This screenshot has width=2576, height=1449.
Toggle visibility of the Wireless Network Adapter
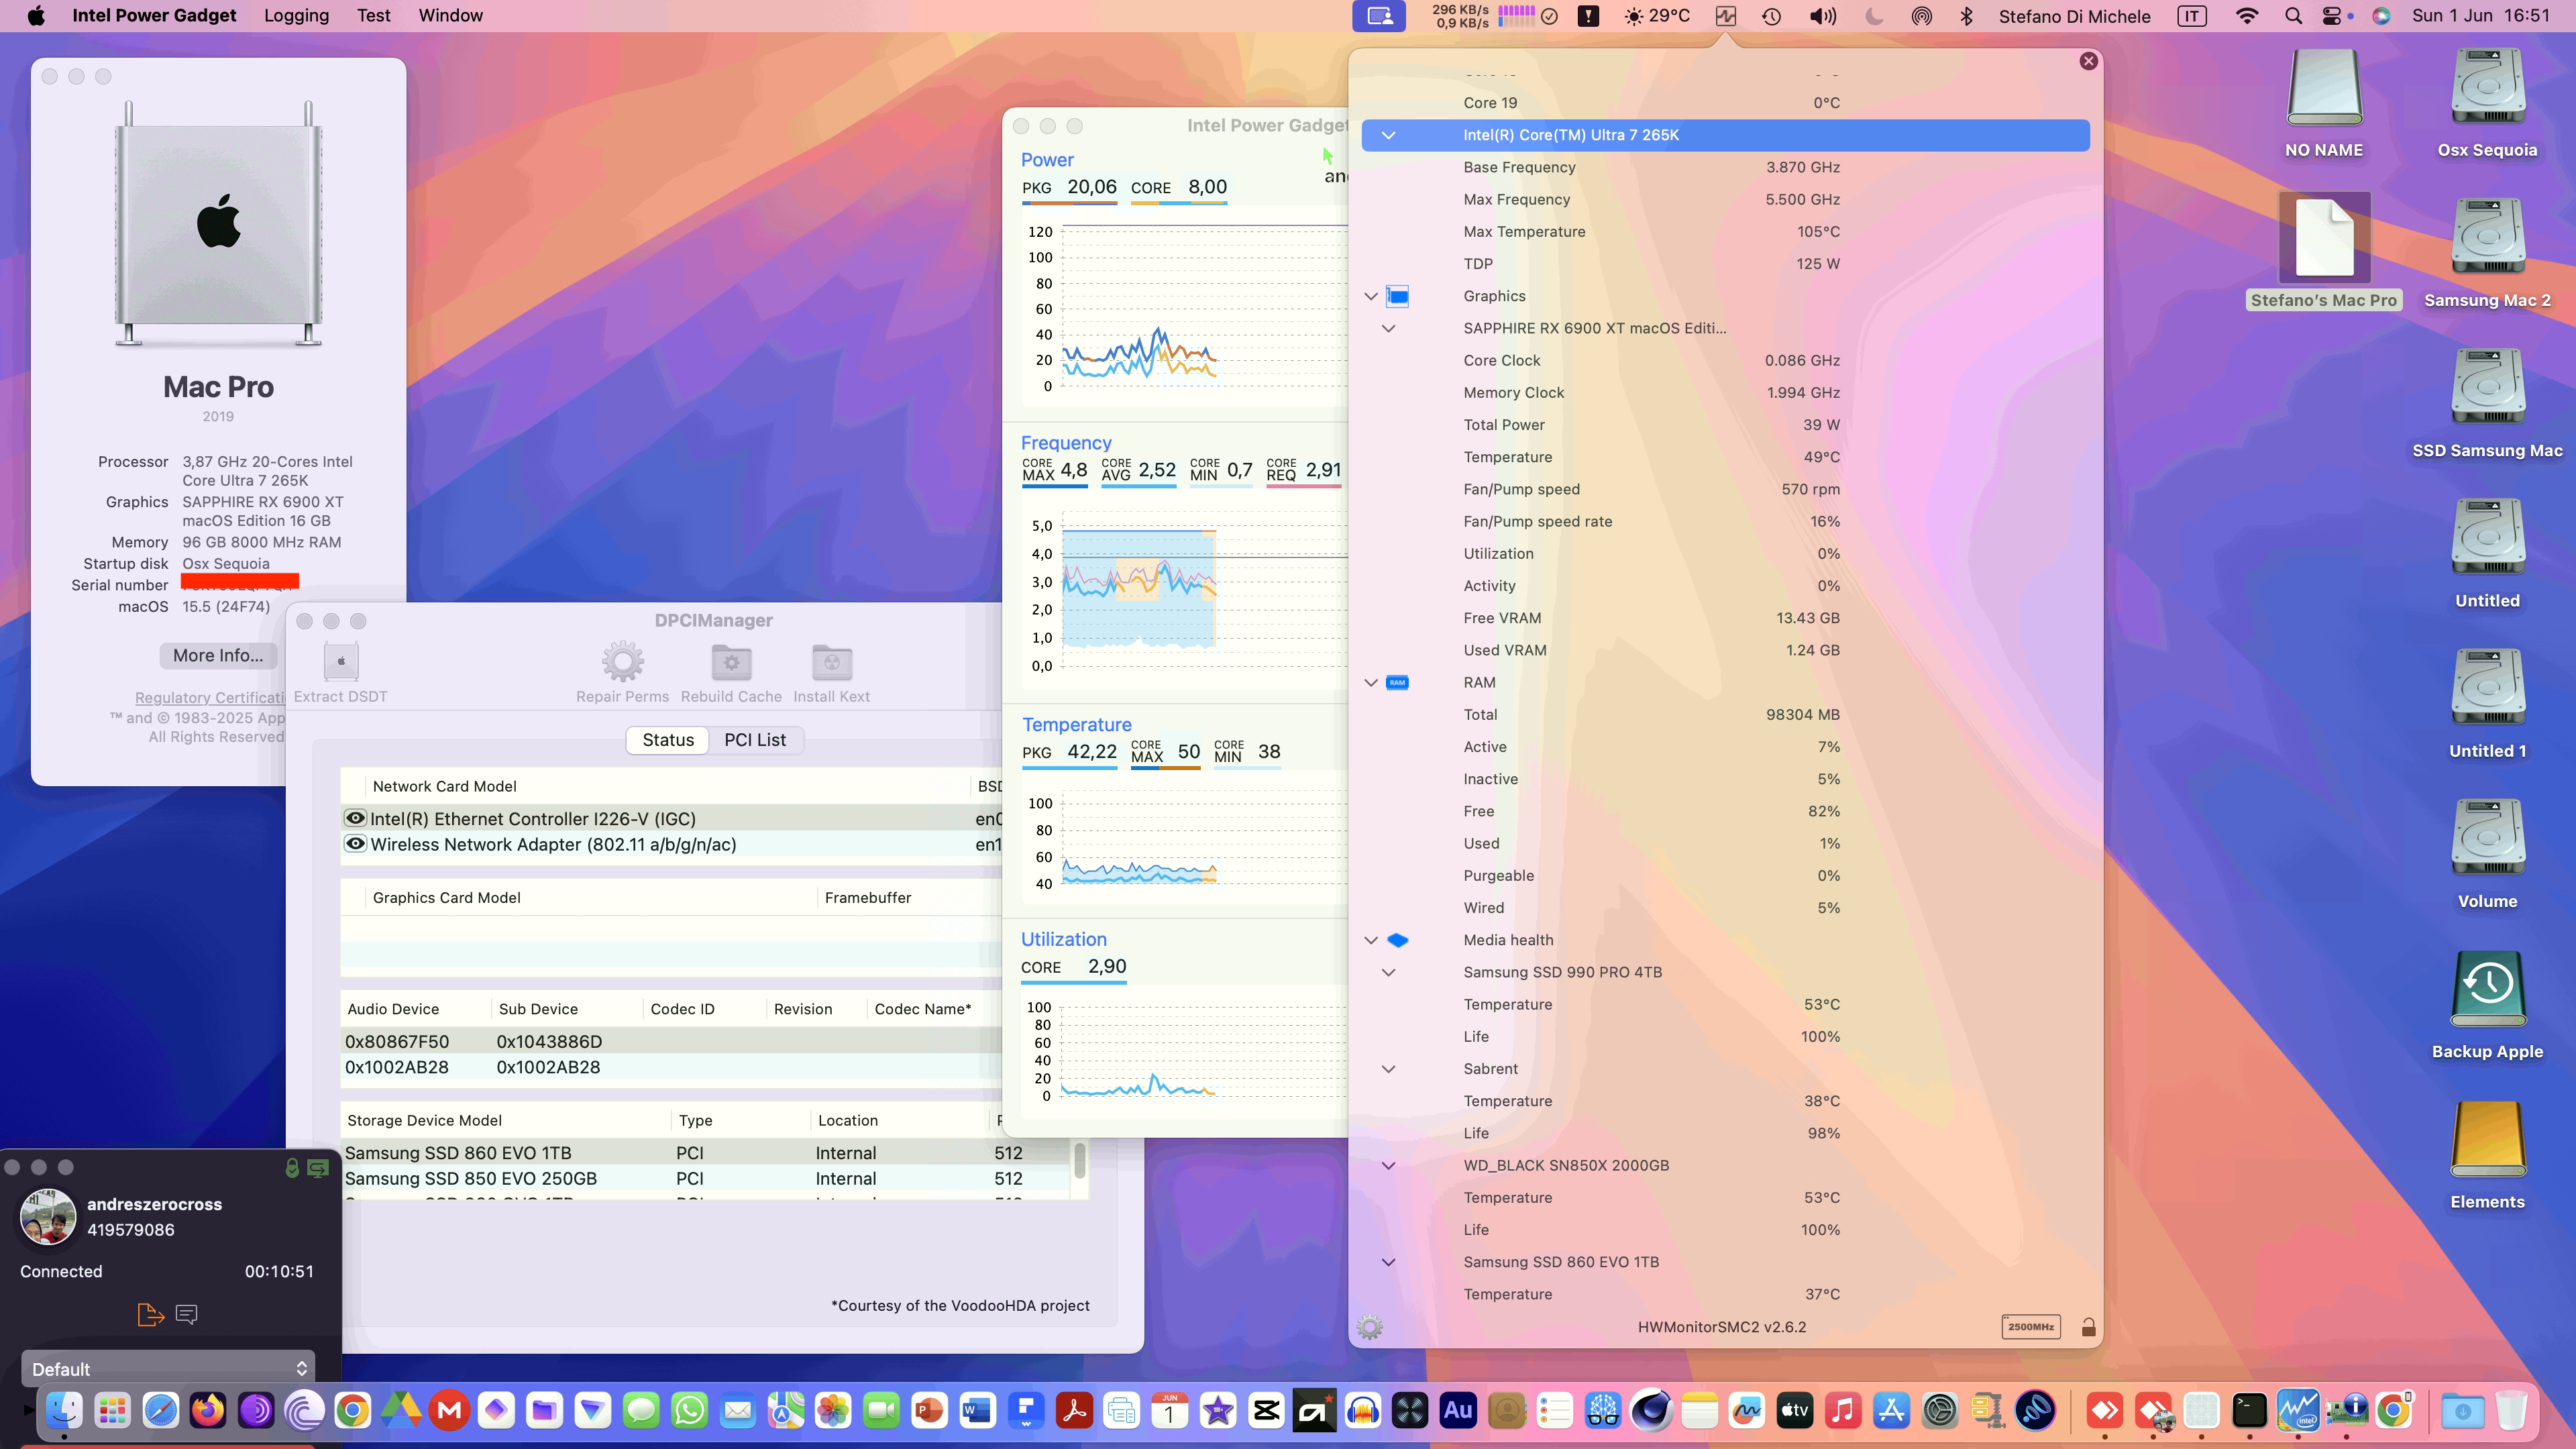(356, 844)
